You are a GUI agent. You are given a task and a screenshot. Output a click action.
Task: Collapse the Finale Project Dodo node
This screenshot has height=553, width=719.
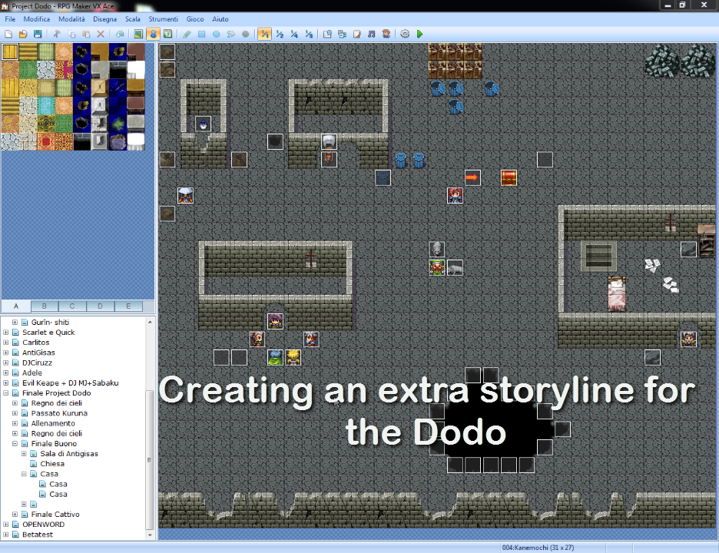click(x=6, y=393)
